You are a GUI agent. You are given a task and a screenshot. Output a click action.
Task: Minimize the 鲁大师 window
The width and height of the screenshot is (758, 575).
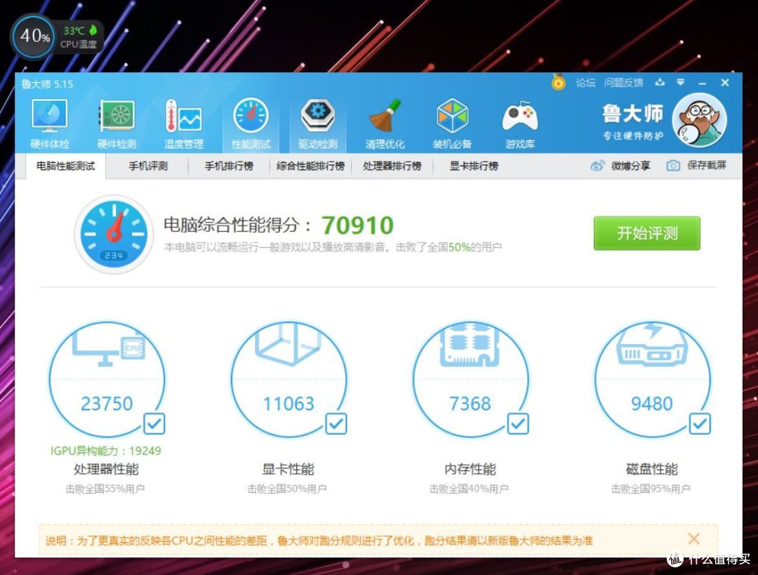[703, 84]
